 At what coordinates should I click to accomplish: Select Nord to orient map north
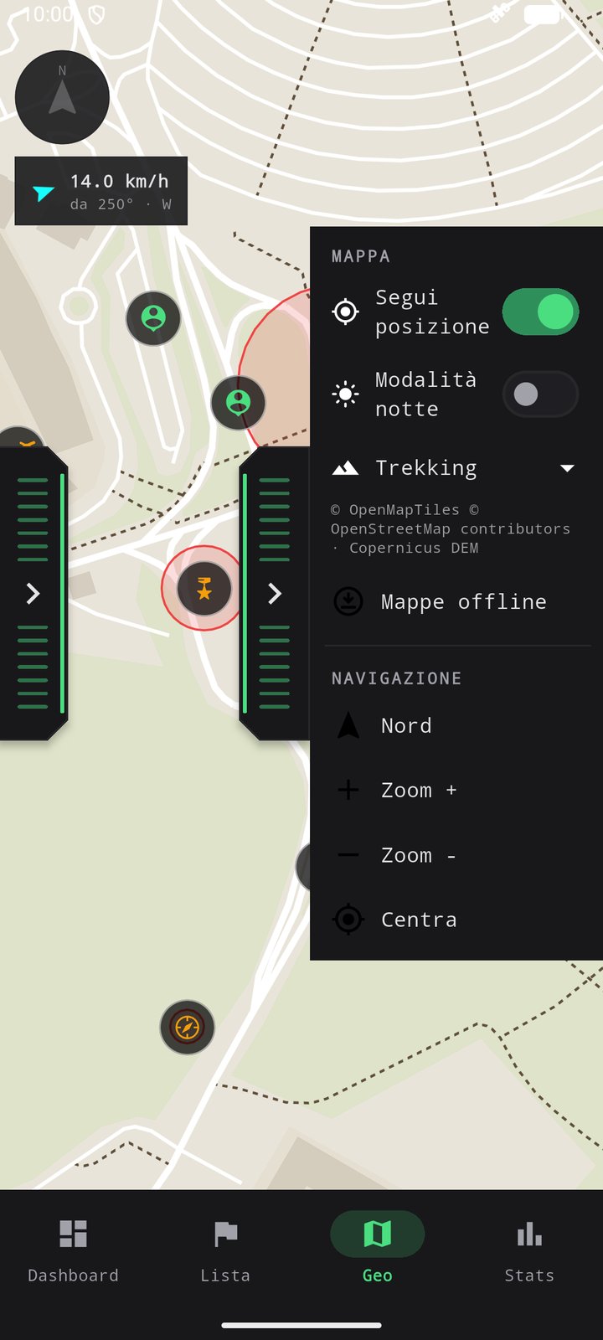[x=456, y=725]
